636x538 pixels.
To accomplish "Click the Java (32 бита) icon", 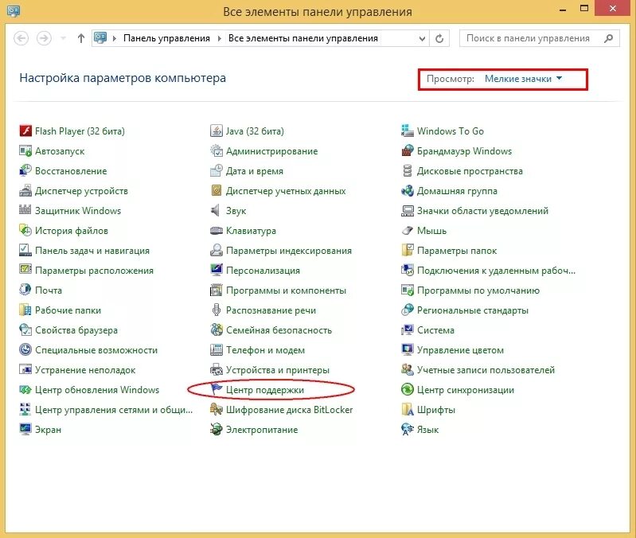I will (217, 131).
